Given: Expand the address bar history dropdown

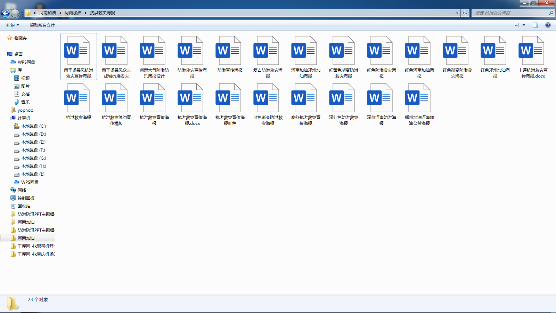Looking at the screenshot, I should [457, 13].
